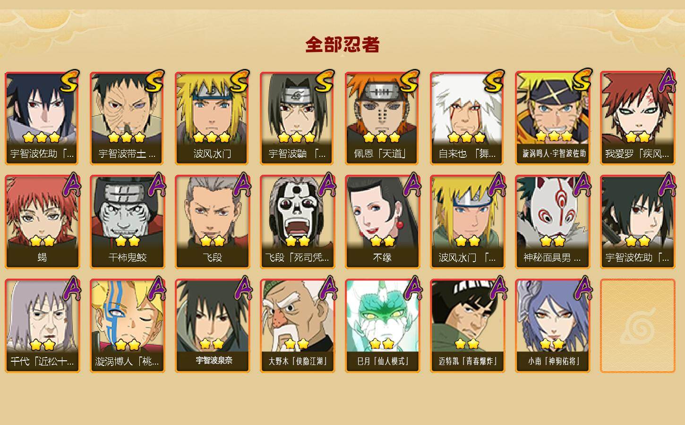
Task: Click the empty Konoha-symbol card slot
Action: (637, 326)
